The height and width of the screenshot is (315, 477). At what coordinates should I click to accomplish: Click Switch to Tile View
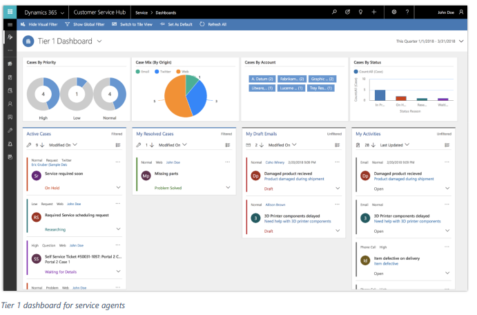coord(132,24)
